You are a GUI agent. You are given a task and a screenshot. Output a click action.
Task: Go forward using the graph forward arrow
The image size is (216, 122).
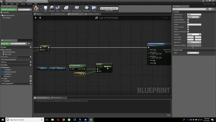tap(40, 18)
